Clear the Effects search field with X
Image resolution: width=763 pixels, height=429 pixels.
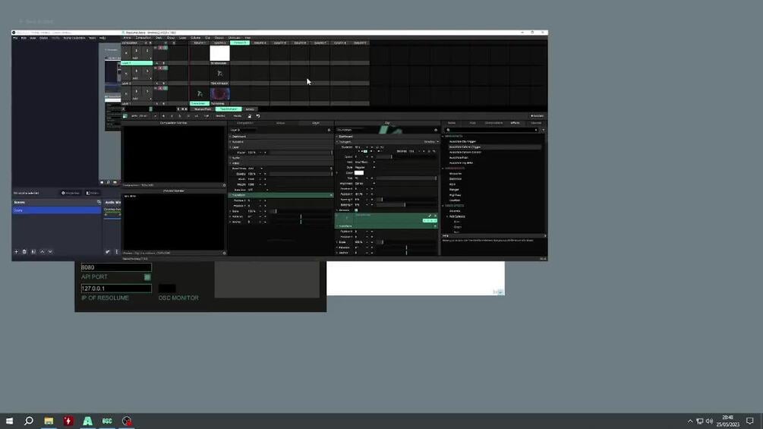pos(536,131)
